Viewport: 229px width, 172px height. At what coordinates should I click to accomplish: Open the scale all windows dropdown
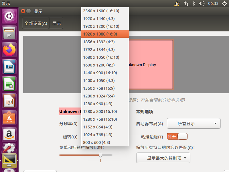click(163, 158)
